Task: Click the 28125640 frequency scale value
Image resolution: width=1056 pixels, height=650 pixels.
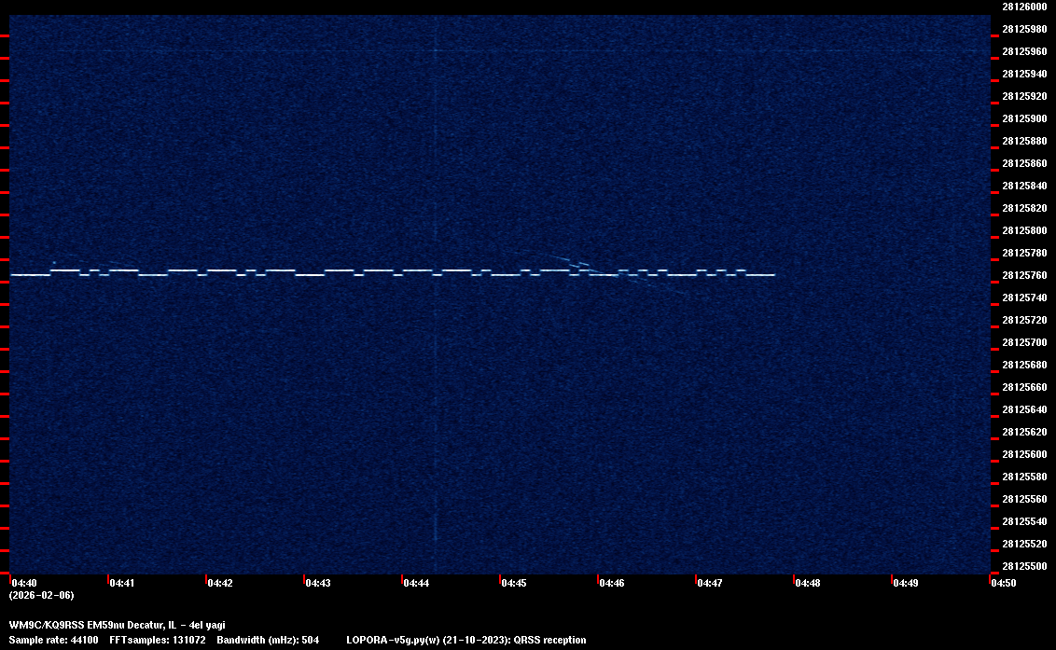Action: pyautogui.click(x=1023, y=409)
